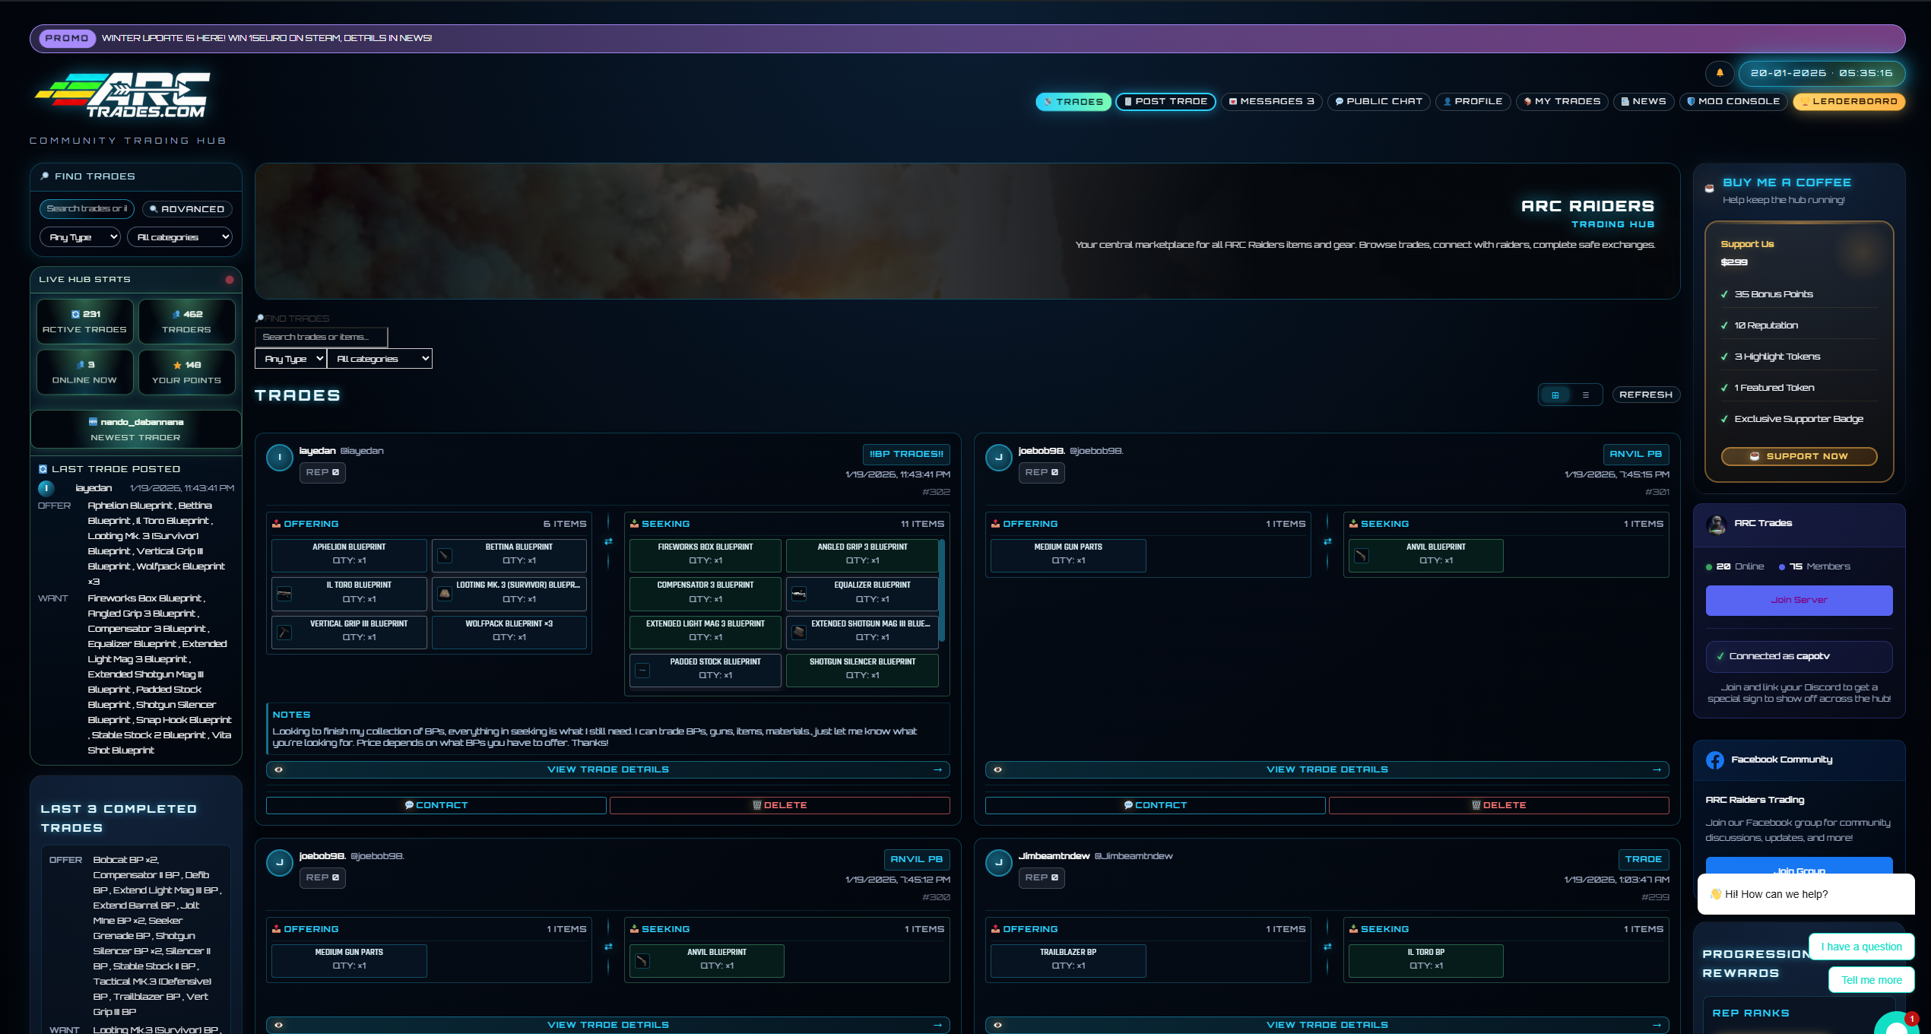The width and height of the screenshot is (1931, 1034).
Task: Open Messages in the navigation
Action: click(x=1271, y=101)
